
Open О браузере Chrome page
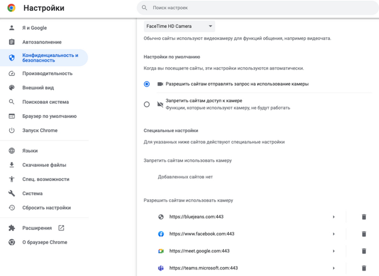click(44, 242)
